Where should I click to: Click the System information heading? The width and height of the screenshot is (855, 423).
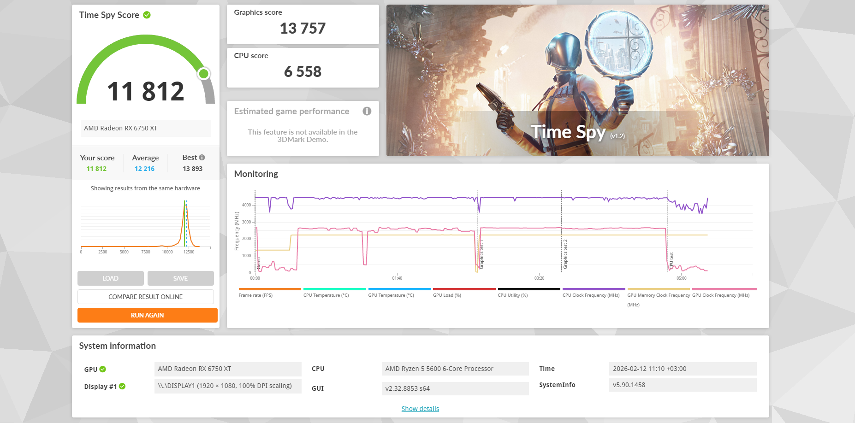[x=118, y=346]
